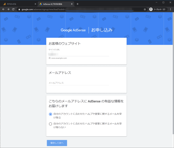The image size is (174, 148).
Task: Click the メールアドレス input field
Action: click(79, 83)
